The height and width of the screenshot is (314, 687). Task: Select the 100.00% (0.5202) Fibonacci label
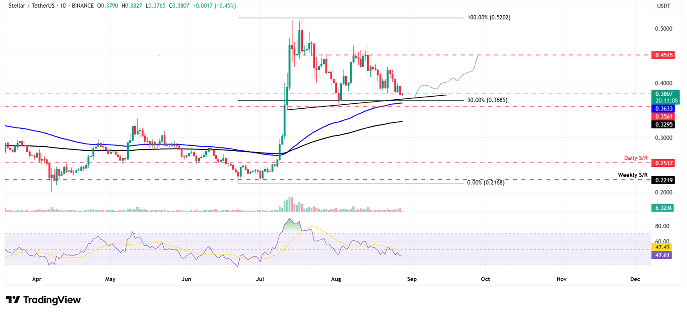(x=488, y=17)
